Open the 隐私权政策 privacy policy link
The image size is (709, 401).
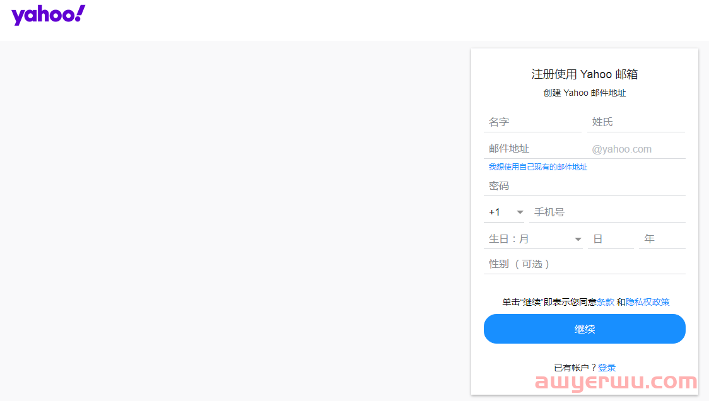648,302
